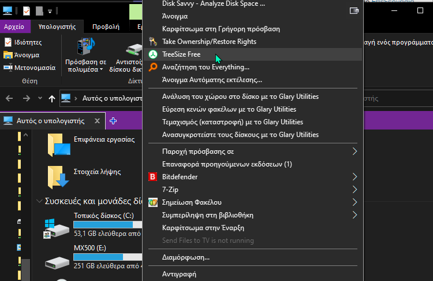The image size is (433, 281).
Task: Click navigation pane scroll up arrow
Action: pyautogui.click(x=25, y=135)
